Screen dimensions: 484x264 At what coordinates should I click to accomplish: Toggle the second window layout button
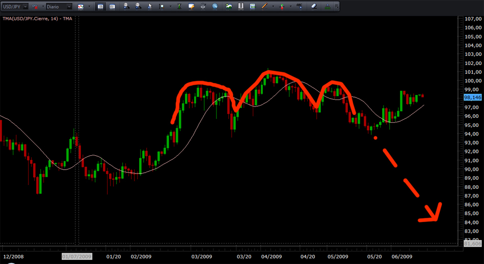click(112, 7)
